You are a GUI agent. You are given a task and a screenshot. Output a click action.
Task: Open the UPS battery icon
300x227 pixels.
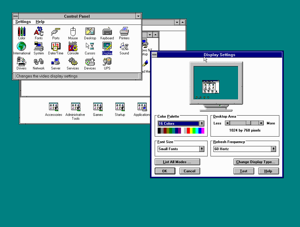pos(107,62)
